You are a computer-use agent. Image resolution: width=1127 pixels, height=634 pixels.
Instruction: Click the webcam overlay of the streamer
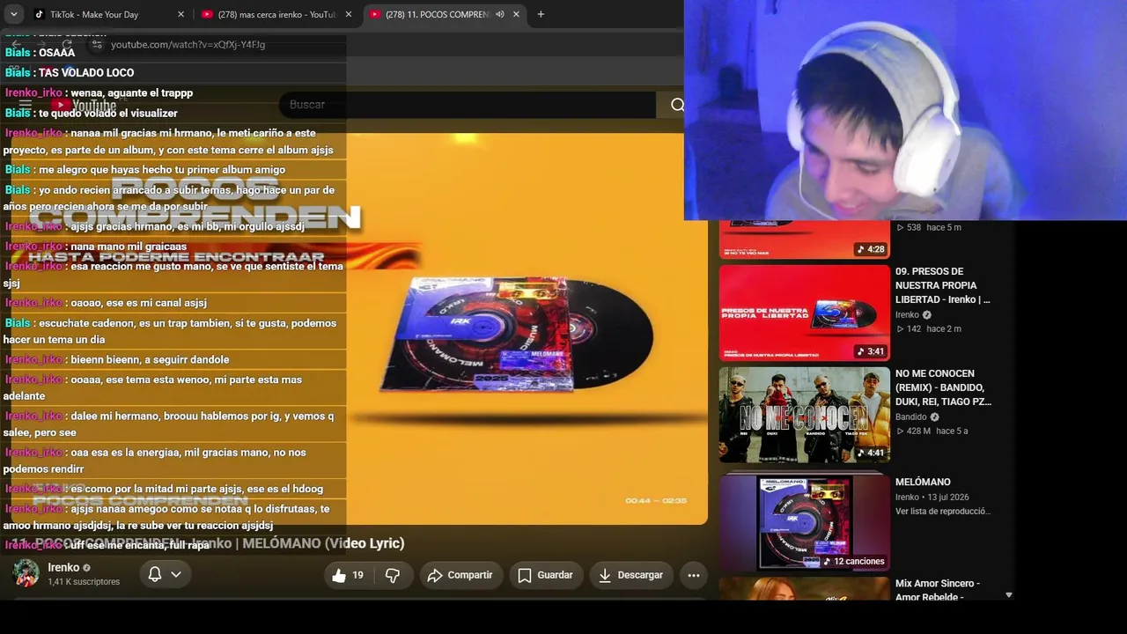tap(905, 110)
